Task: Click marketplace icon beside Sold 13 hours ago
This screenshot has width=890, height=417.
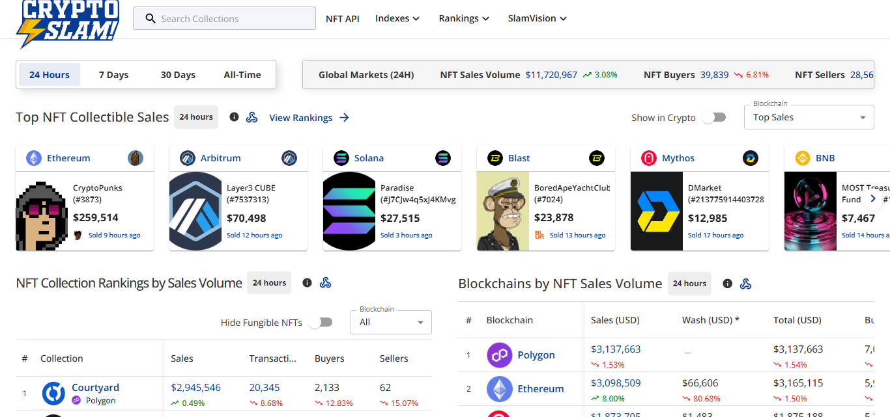Action: click(539, 235)
